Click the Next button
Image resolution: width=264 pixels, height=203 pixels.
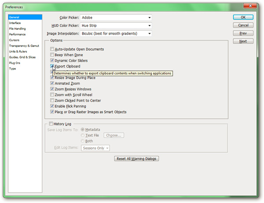point(243,41)
